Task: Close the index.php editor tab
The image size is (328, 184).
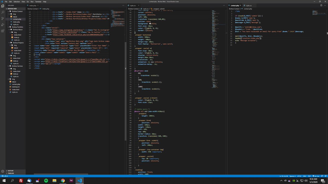Action: click(x=38, y=5)
